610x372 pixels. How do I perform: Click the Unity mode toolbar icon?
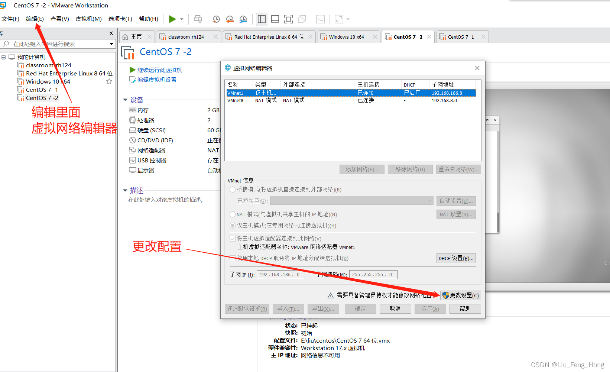[x=302, y=19]
